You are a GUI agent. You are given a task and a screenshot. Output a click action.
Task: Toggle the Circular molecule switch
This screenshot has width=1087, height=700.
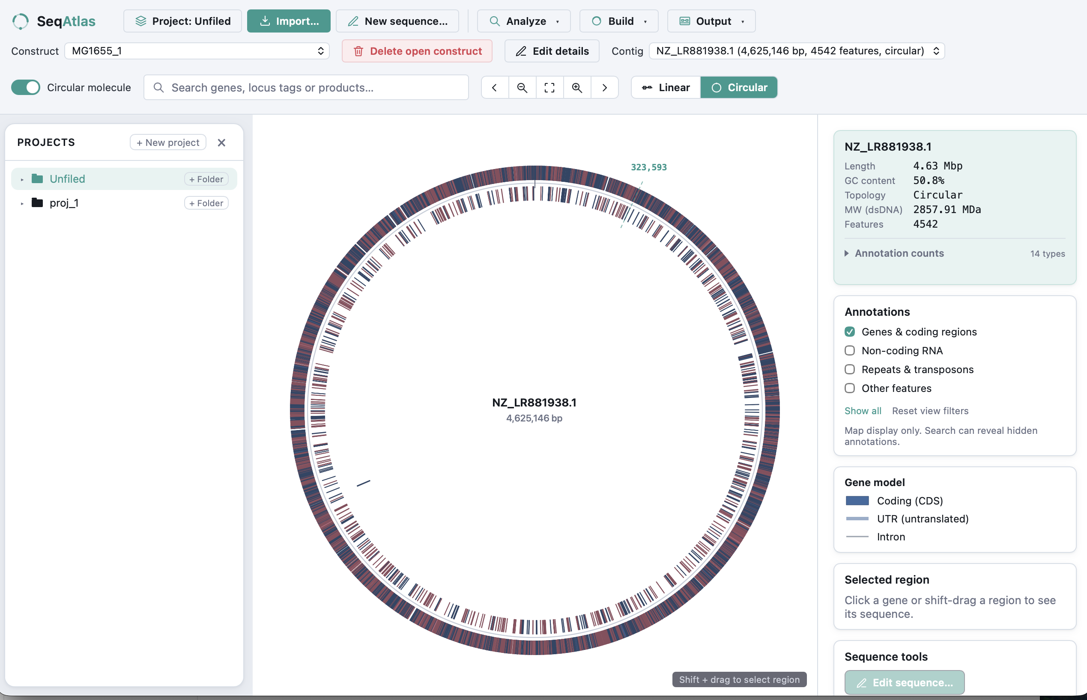(x=26, y=87)
